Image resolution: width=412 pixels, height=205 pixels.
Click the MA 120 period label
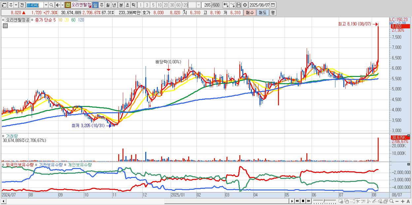click(81, 20)
